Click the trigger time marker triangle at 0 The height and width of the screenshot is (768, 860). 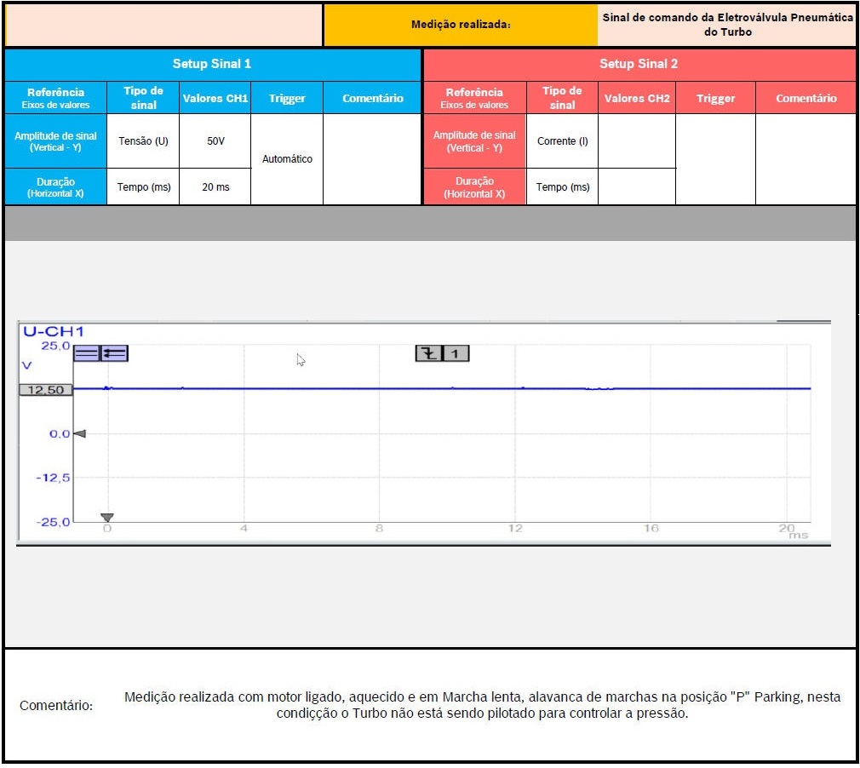click(107, 517)
